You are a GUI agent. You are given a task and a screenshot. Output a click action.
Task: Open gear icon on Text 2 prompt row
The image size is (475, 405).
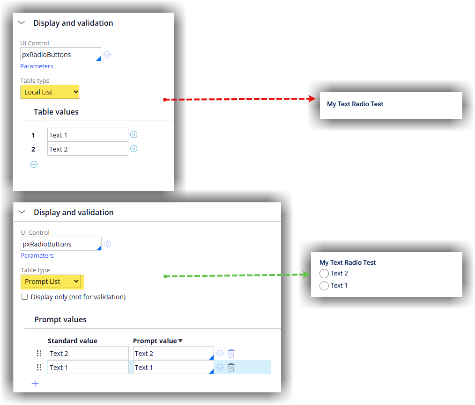pos(220,354)
